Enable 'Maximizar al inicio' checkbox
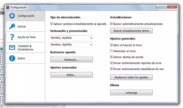The image size is (183, 108). click(x=111, y=51)
